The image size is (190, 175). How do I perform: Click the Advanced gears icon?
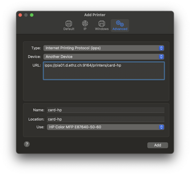point(120,23)
